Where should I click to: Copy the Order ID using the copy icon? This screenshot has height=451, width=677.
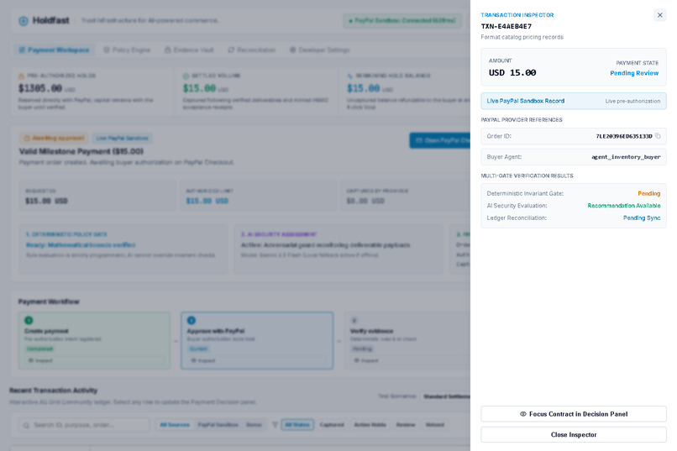pos(658,136)
